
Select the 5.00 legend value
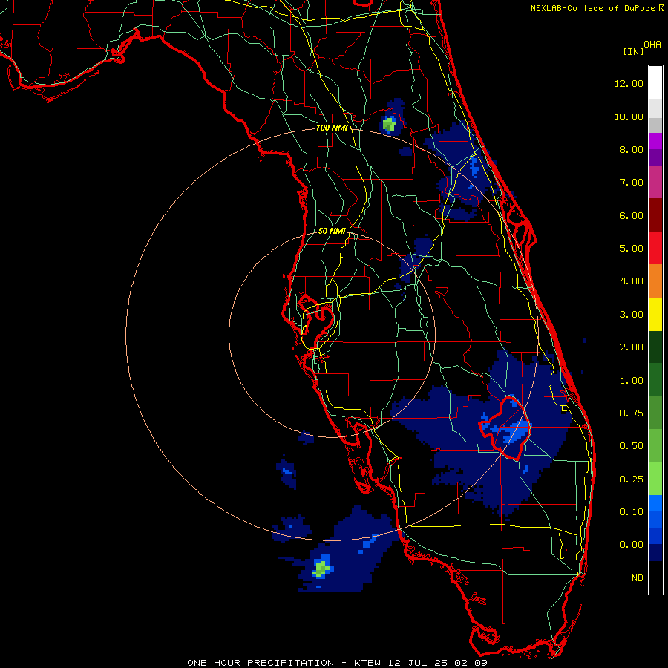tap(632, 249)
